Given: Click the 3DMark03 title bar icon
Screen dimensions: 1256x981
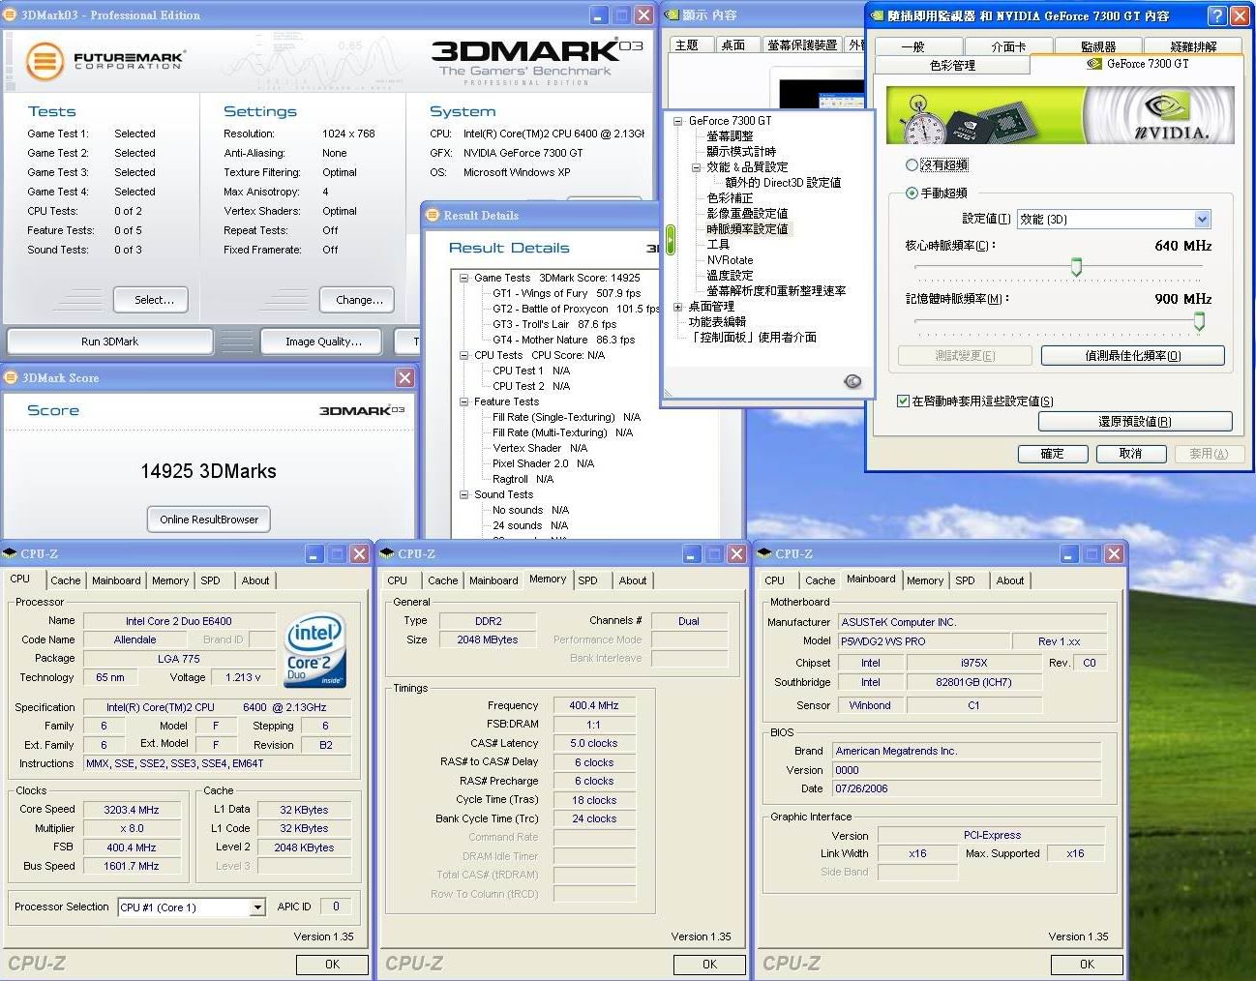Looking at the screenshot, I should (x=11, y=15).
